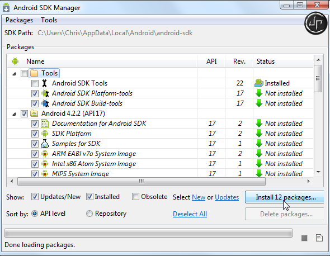
Task: Click the horizontal scrollbar right arrow
Action: (x=308, y=181)
